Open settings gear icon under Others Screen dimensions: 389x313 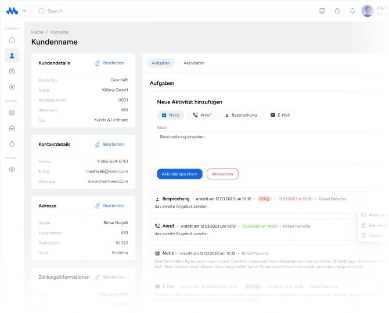(x=12, y=170)
